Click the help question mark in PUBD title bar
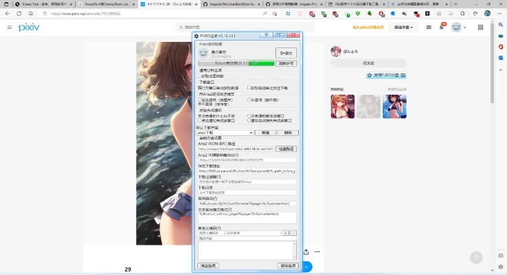Screen dimensions: 507x275 (x=267, y=35)
